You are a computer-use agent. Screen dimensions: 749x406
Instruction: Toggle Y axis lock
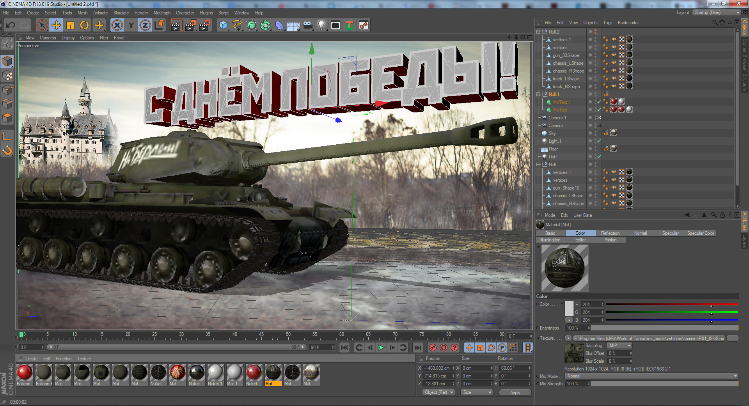[x=131, y=25]
